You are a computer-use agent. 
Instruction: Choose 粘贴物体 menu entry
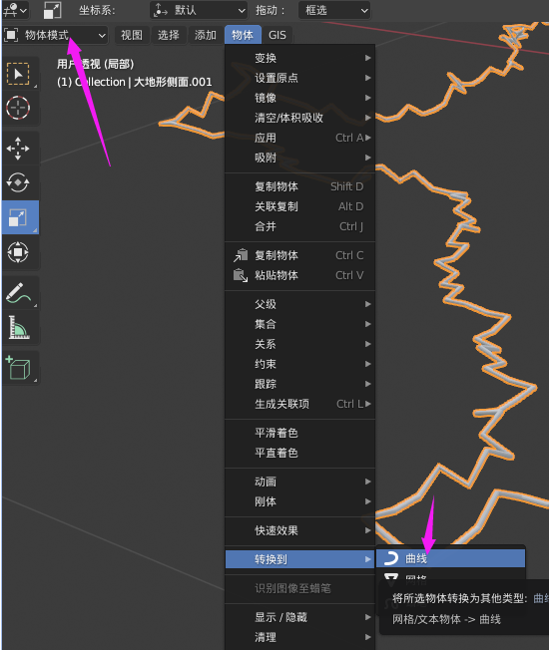tap(300, 275)
